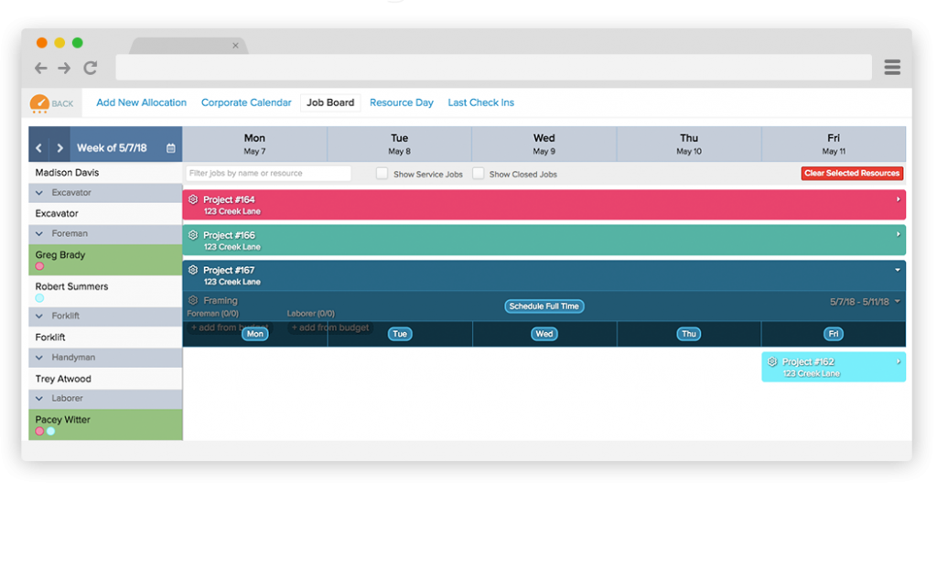Select resource Greg Brady
937x568 pixels.
click(x=106, y=260)
